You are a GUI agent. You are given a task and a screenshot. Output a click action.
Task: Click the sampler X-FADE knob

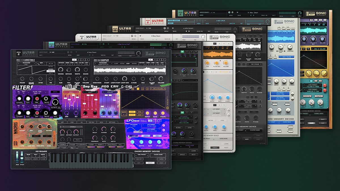[134, 79]
